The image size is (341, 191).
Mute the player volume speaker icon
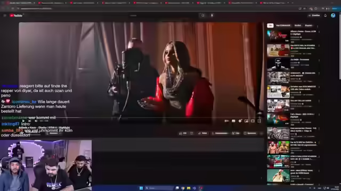tap(36, 121)
